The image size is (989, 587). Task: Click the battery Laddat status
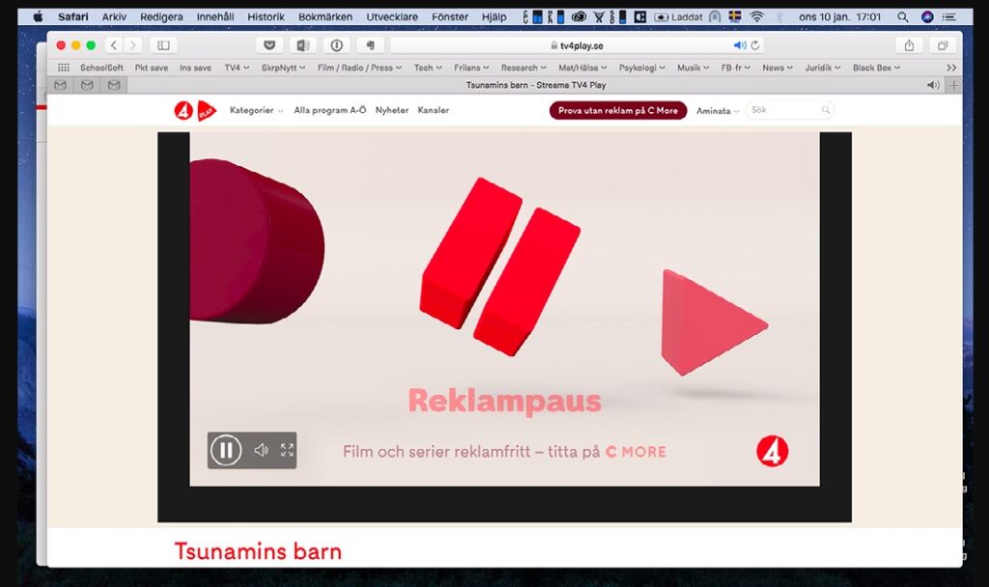coord(678,17)
